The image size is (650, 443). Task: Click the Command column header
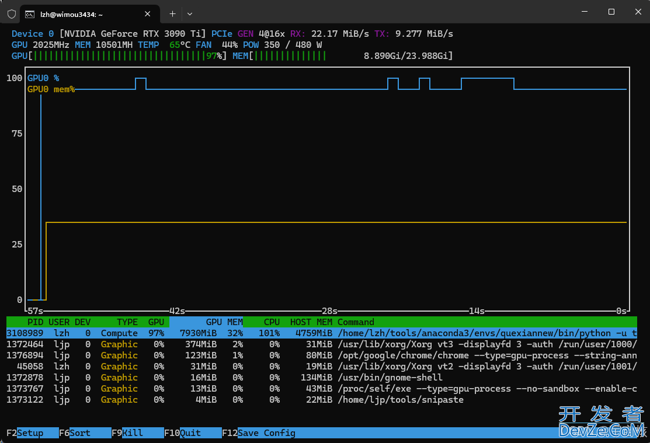point(356,322)
